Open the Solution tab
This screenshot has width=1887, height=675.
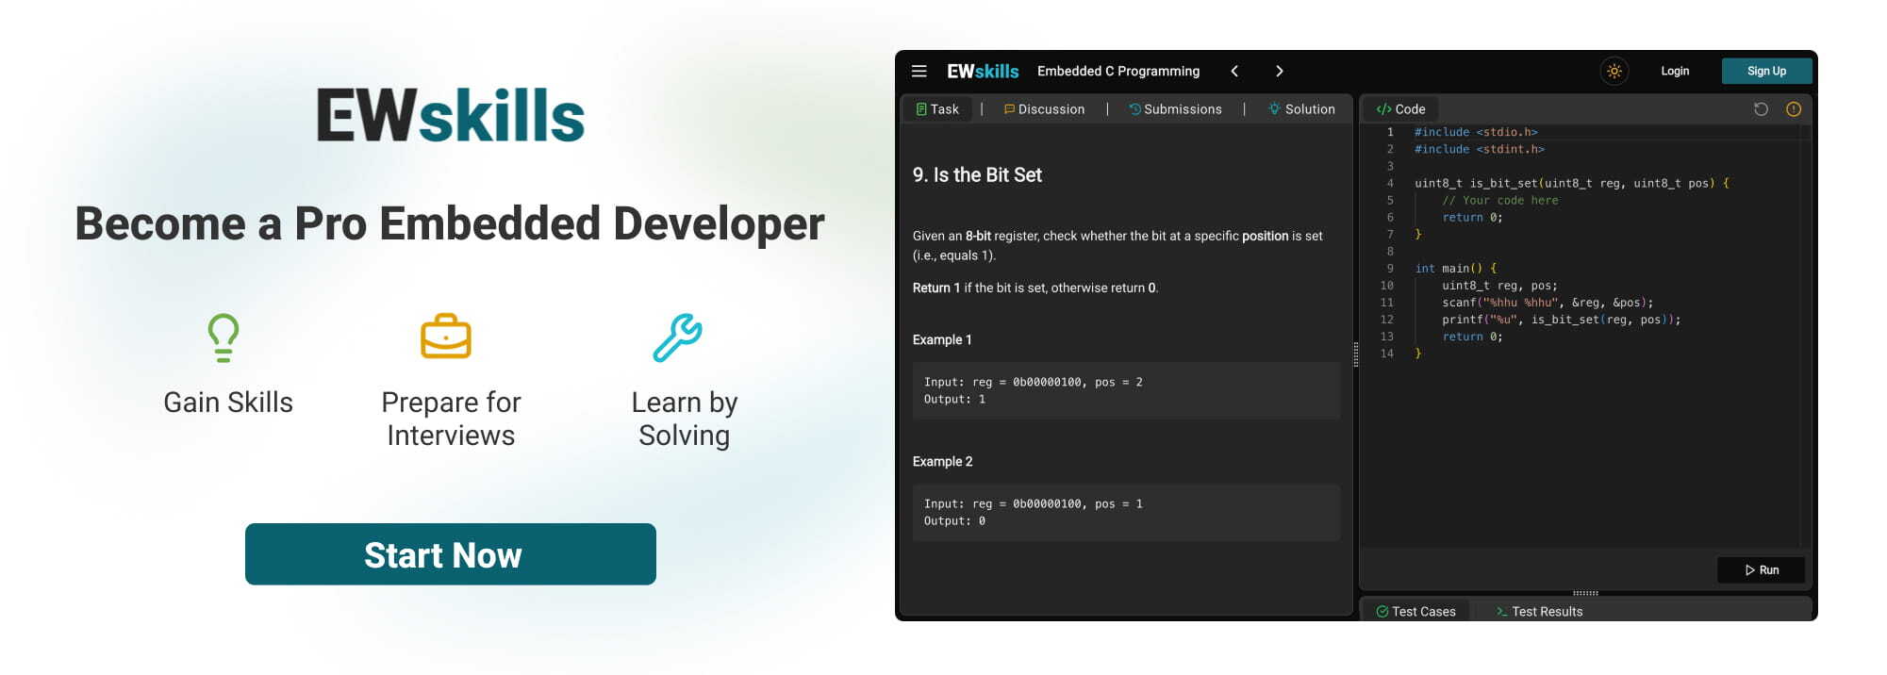tap(1301, 109)
